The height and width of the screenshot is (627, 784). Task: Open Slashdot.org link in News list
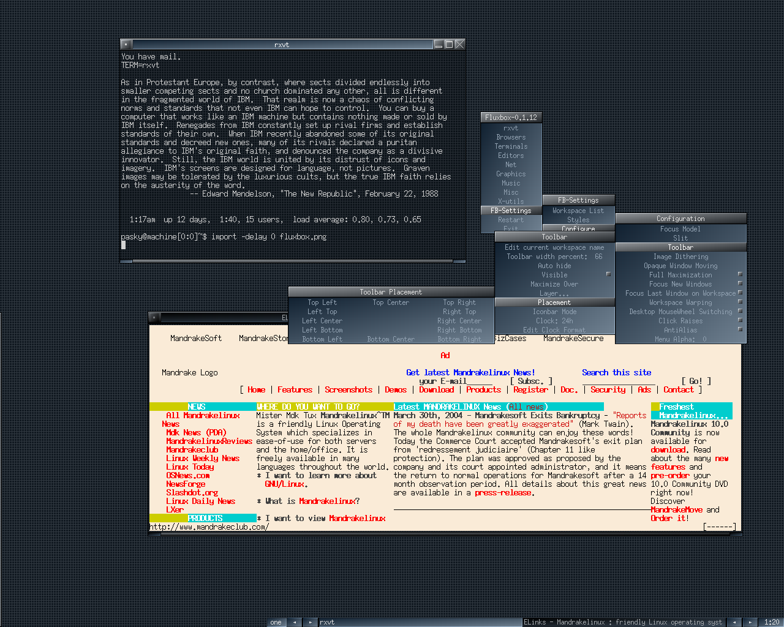192,492
